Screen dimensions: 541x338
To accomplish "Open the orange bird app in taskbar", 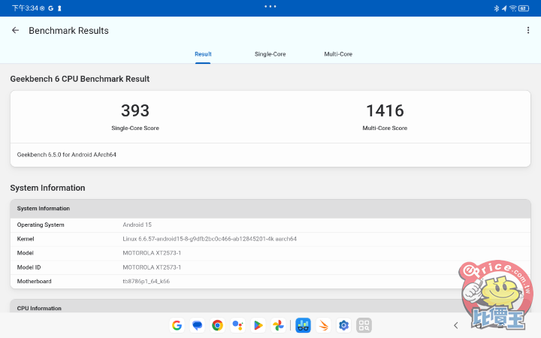I will (323, 325).
